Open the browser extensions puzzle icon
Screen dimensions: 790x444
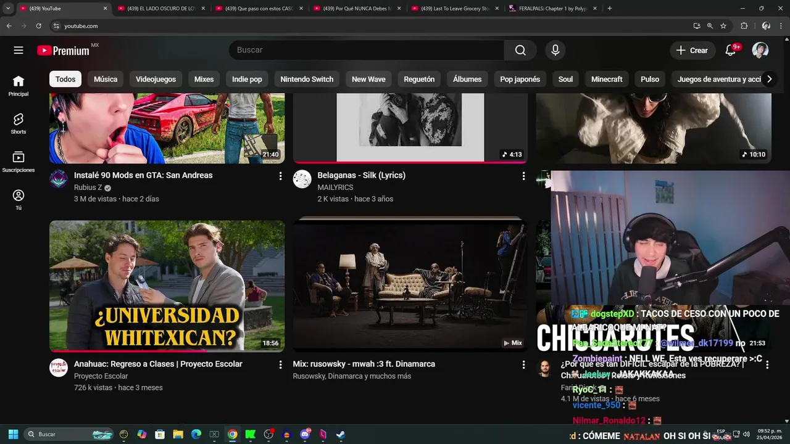pyautogui.click(x=744, y=26)
